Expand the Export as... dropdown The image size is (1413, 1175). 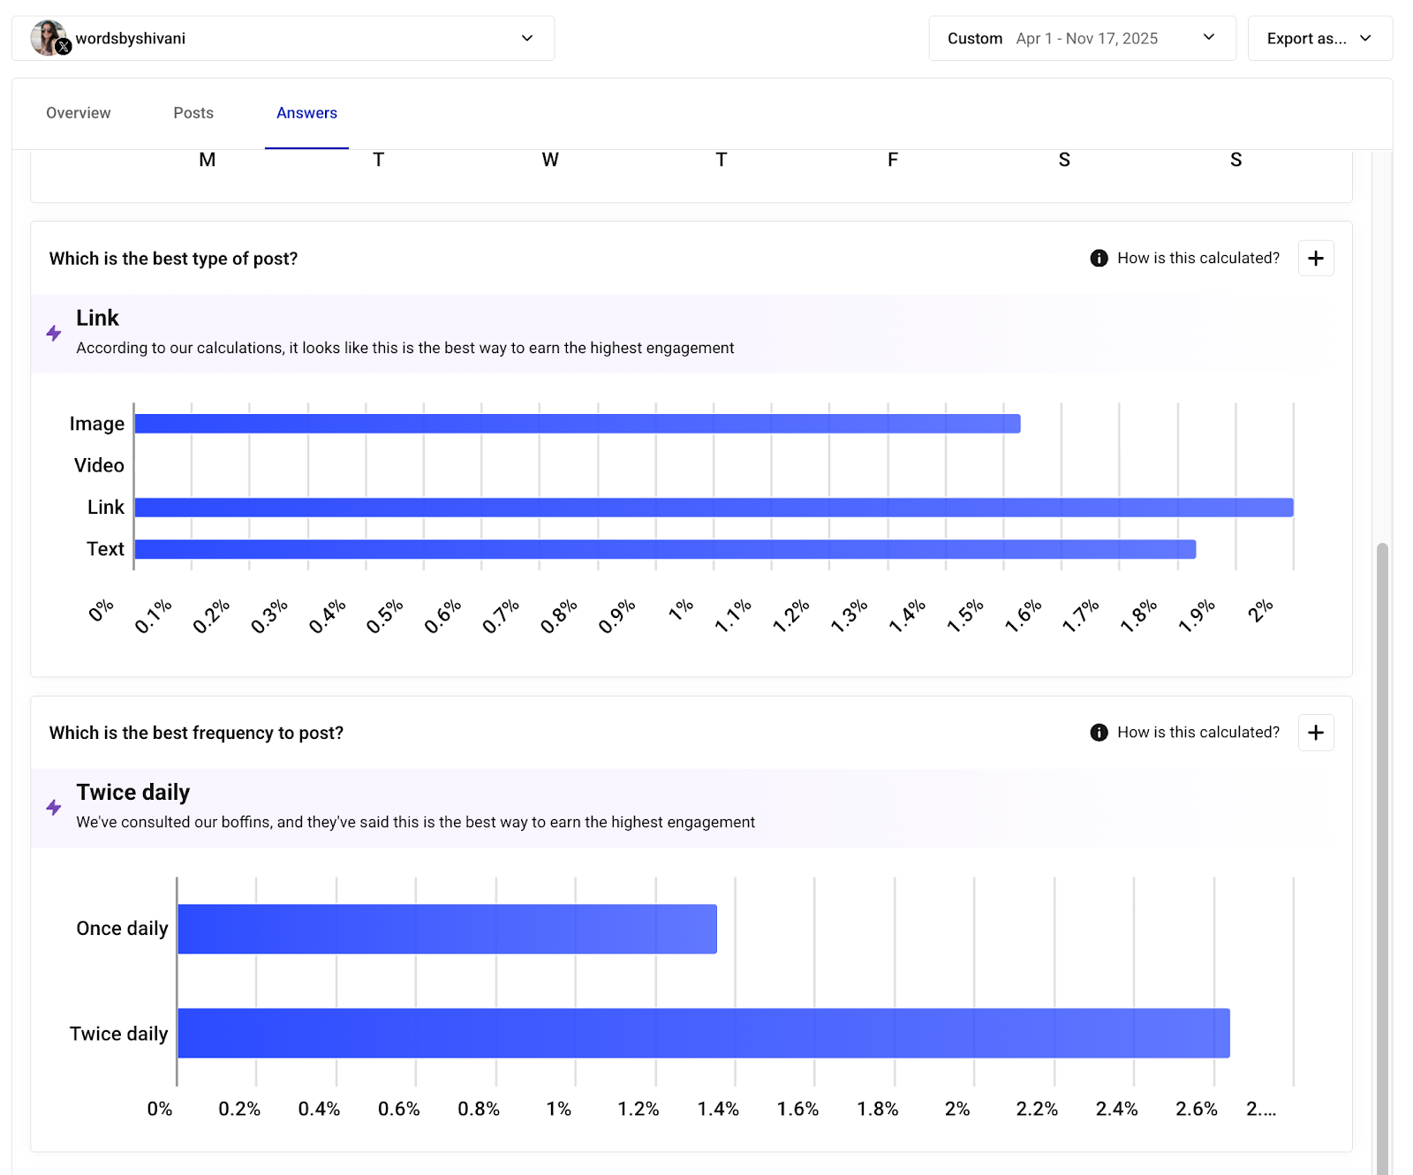[x=1319, y=38]
